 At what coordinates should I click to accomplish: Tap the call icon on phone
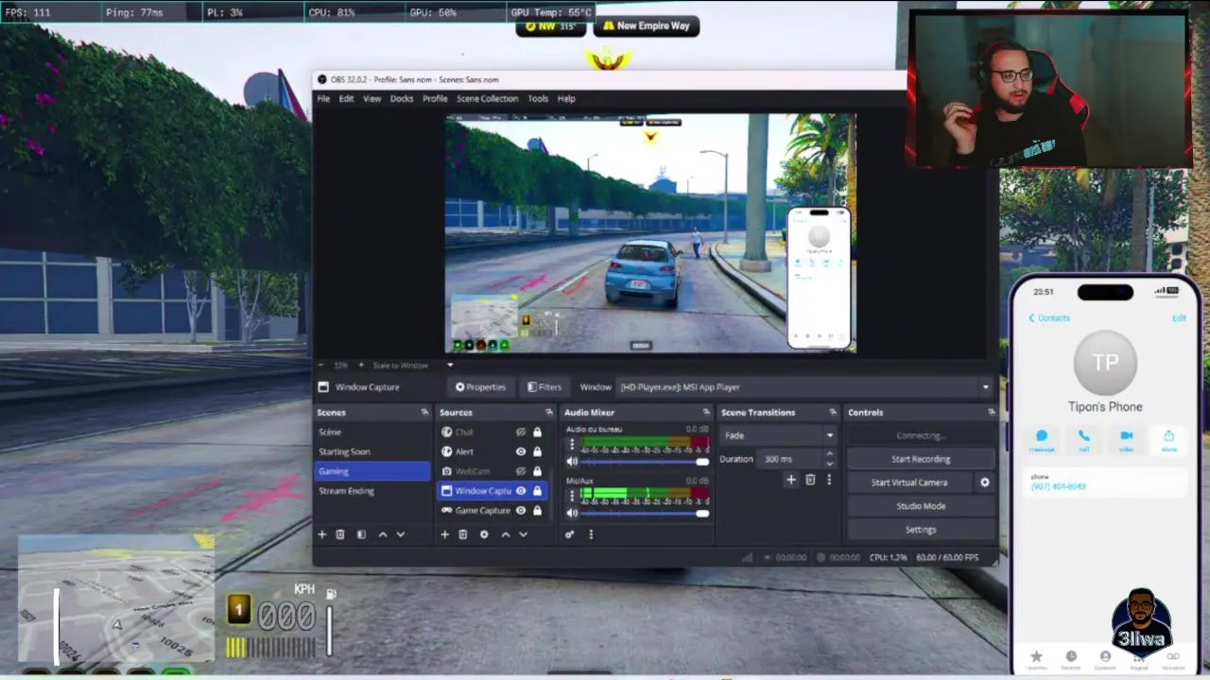(x=1083, y=439)
